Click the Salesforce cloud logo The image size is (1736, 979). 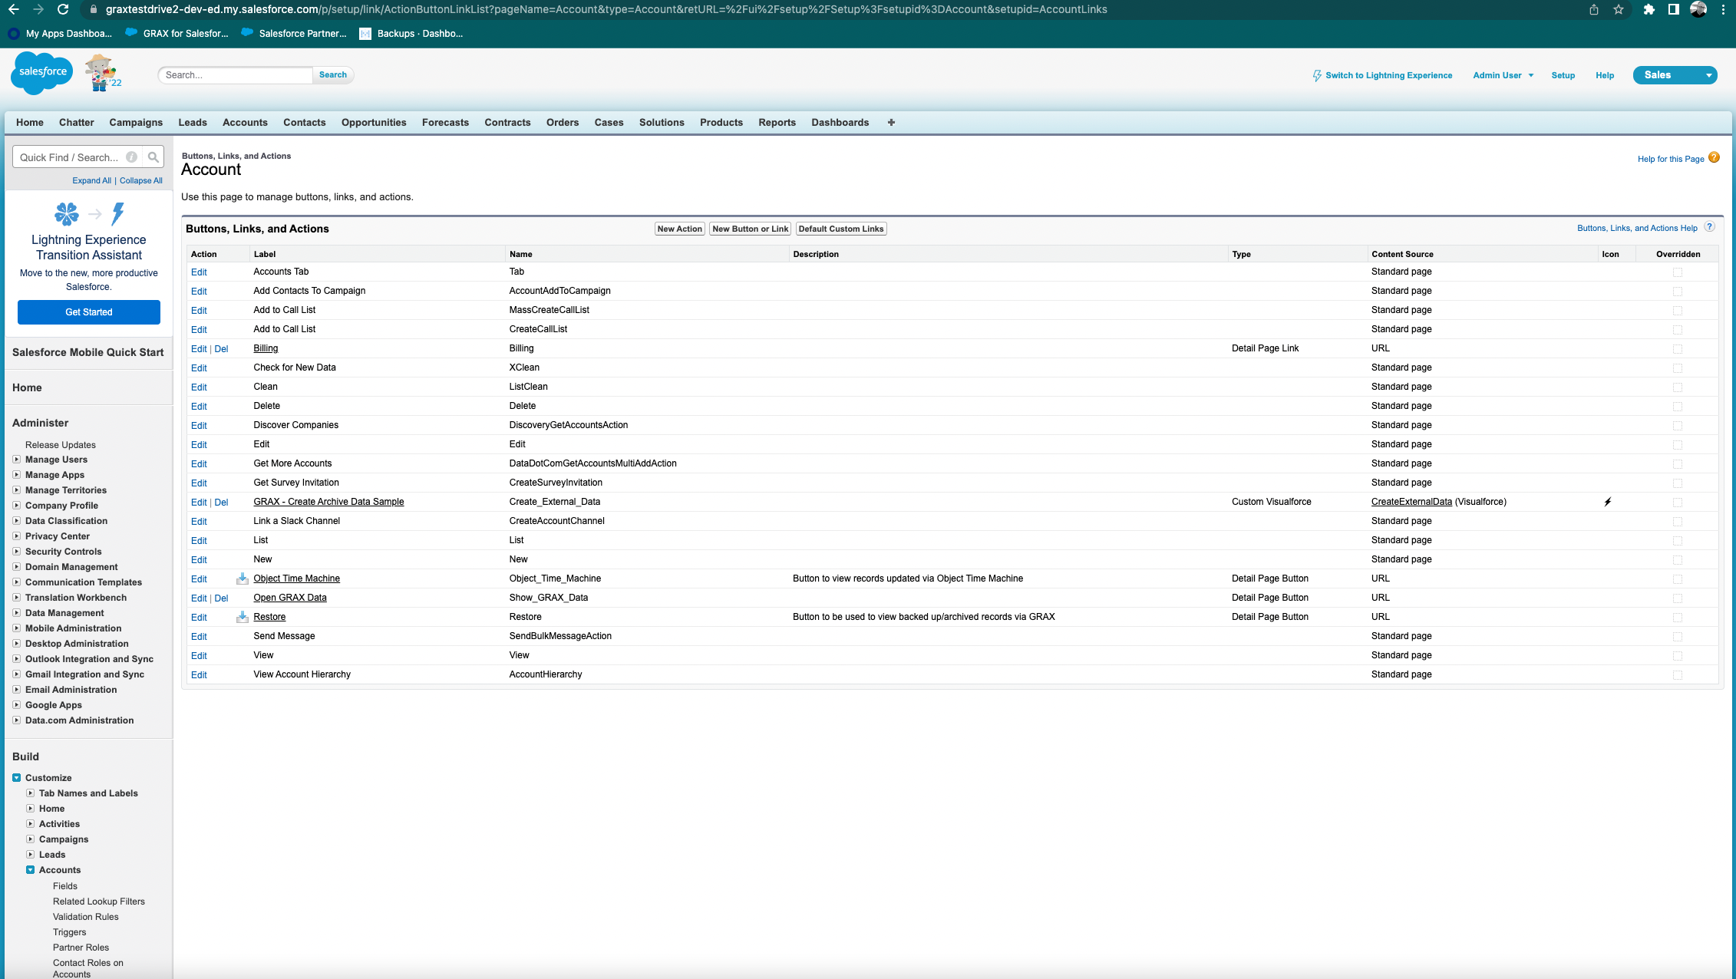point(42,73)
